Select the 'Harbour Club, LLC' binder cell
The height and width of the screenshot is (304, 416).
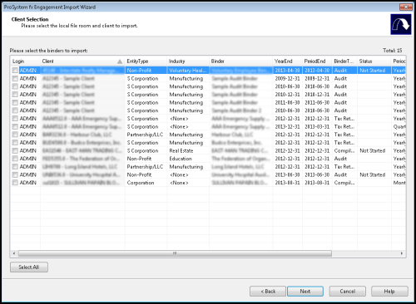pos(232,135)
